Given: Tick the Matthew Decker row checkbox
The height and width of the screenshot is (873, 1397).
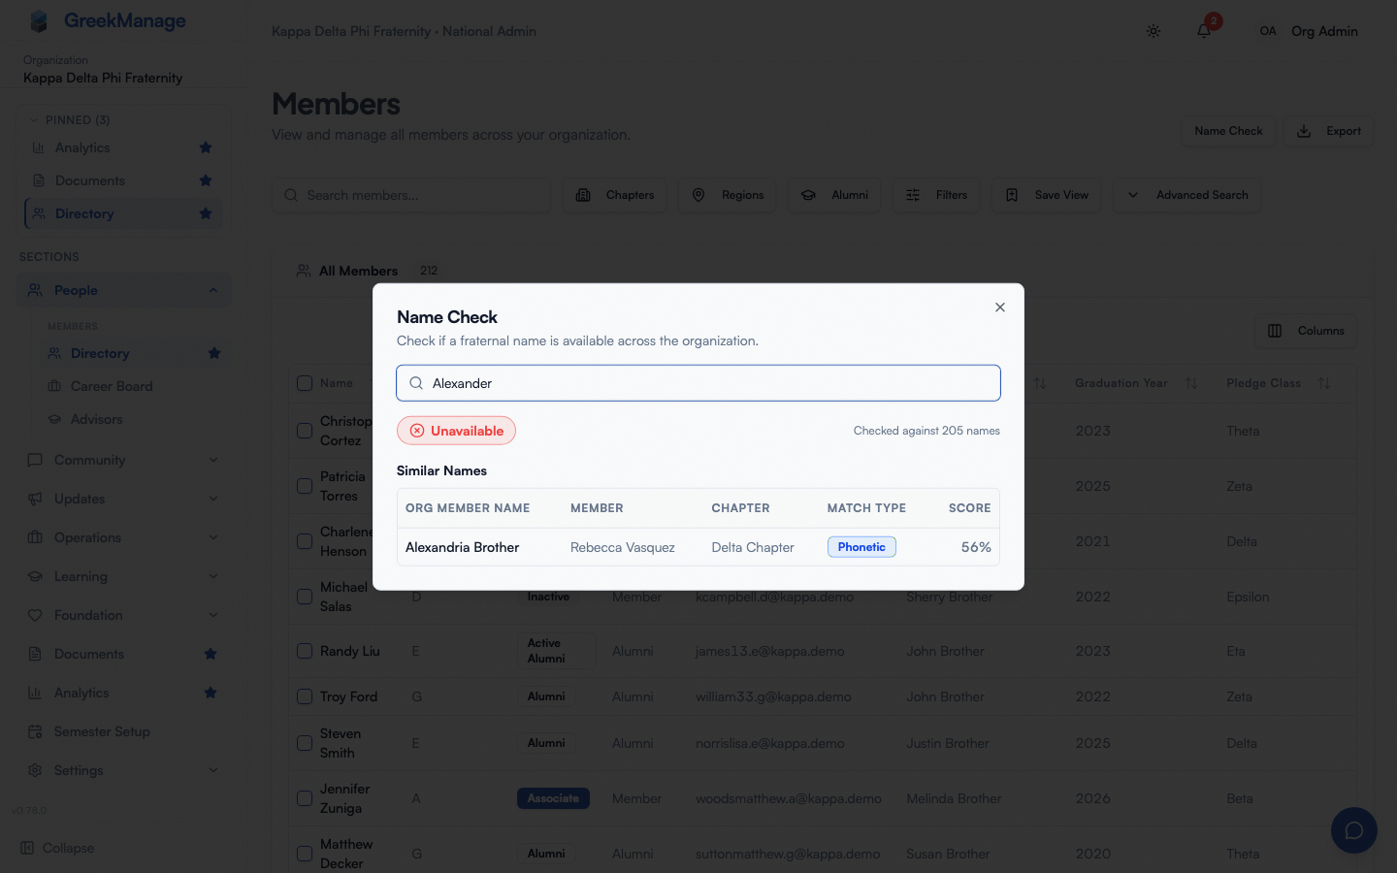Looking at the screenshot, I should point(305,854).
